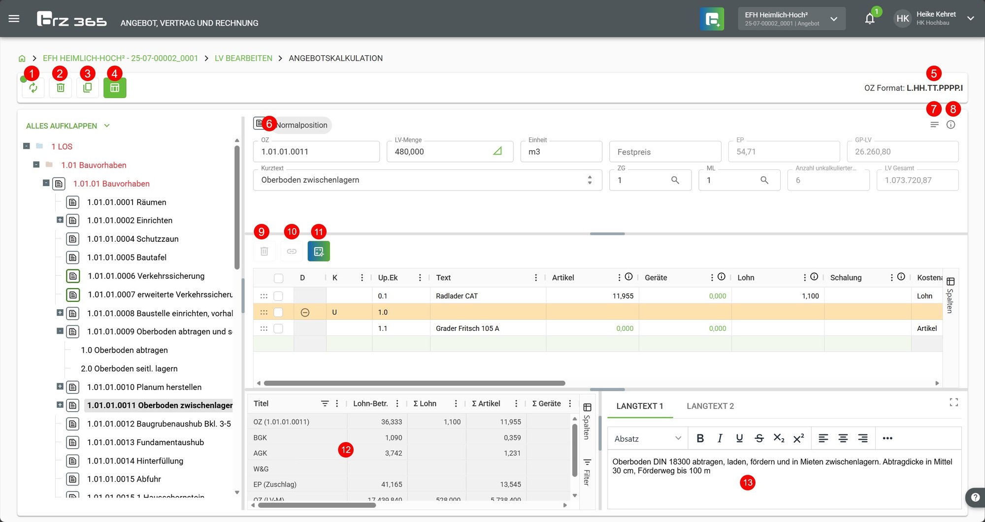Click the search icon in ZG field
985x522 pixels.
pyautogui.click(x=675, y=180)
